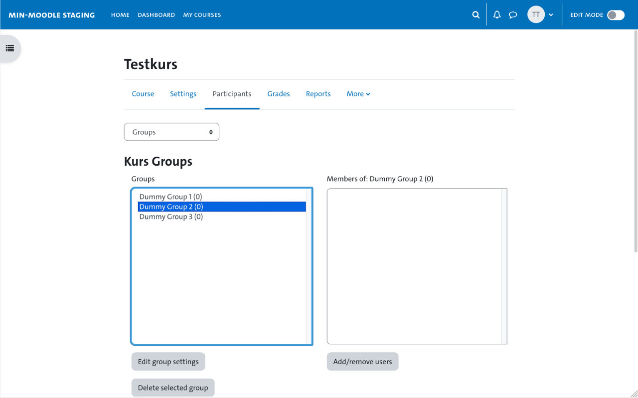Select Dummy Group 3 (0)

tap(222, 216)
